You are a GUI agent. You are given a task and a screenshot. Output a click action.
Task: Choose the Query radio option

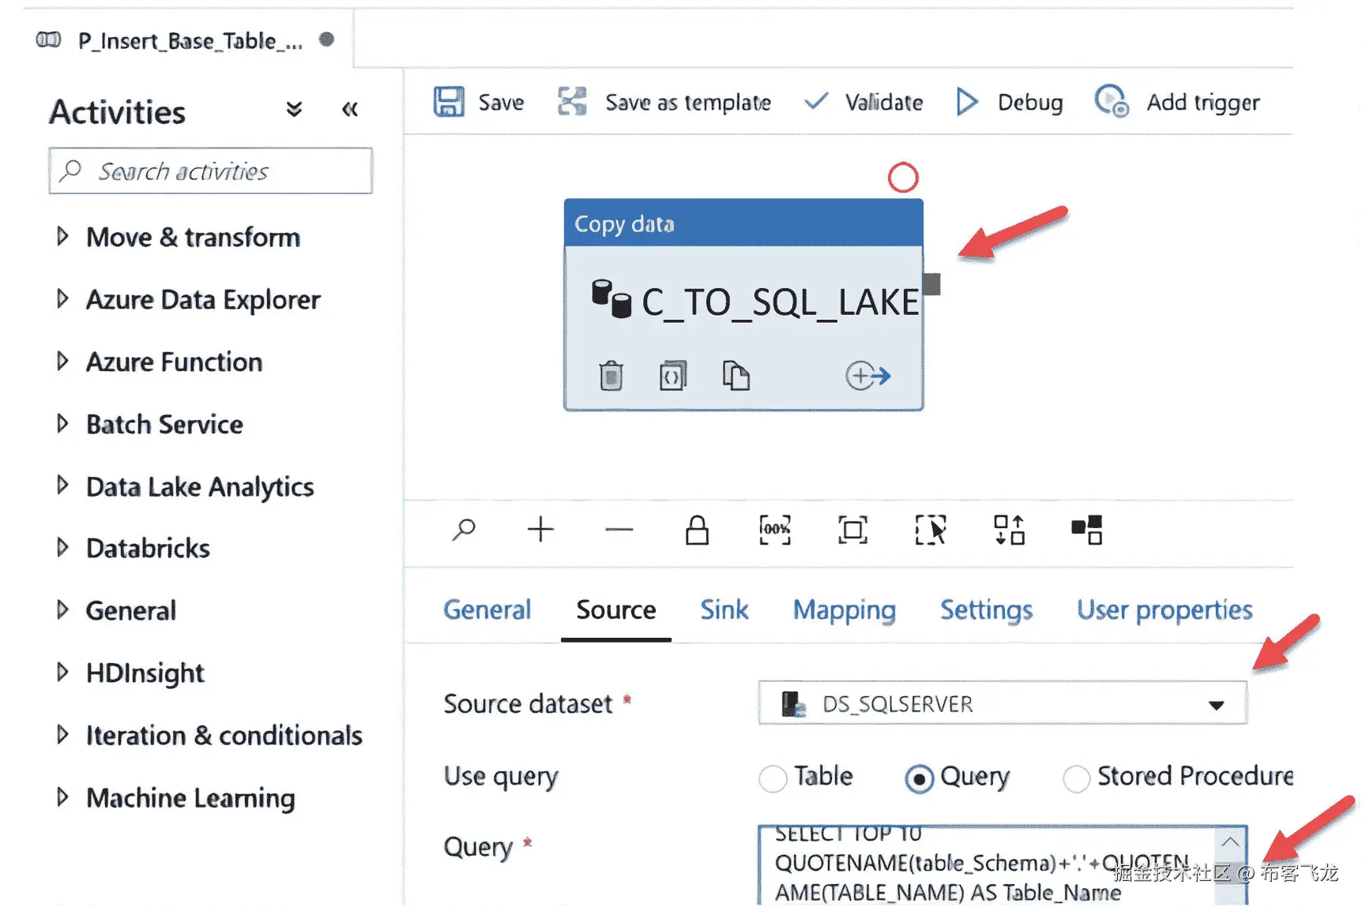919,779
